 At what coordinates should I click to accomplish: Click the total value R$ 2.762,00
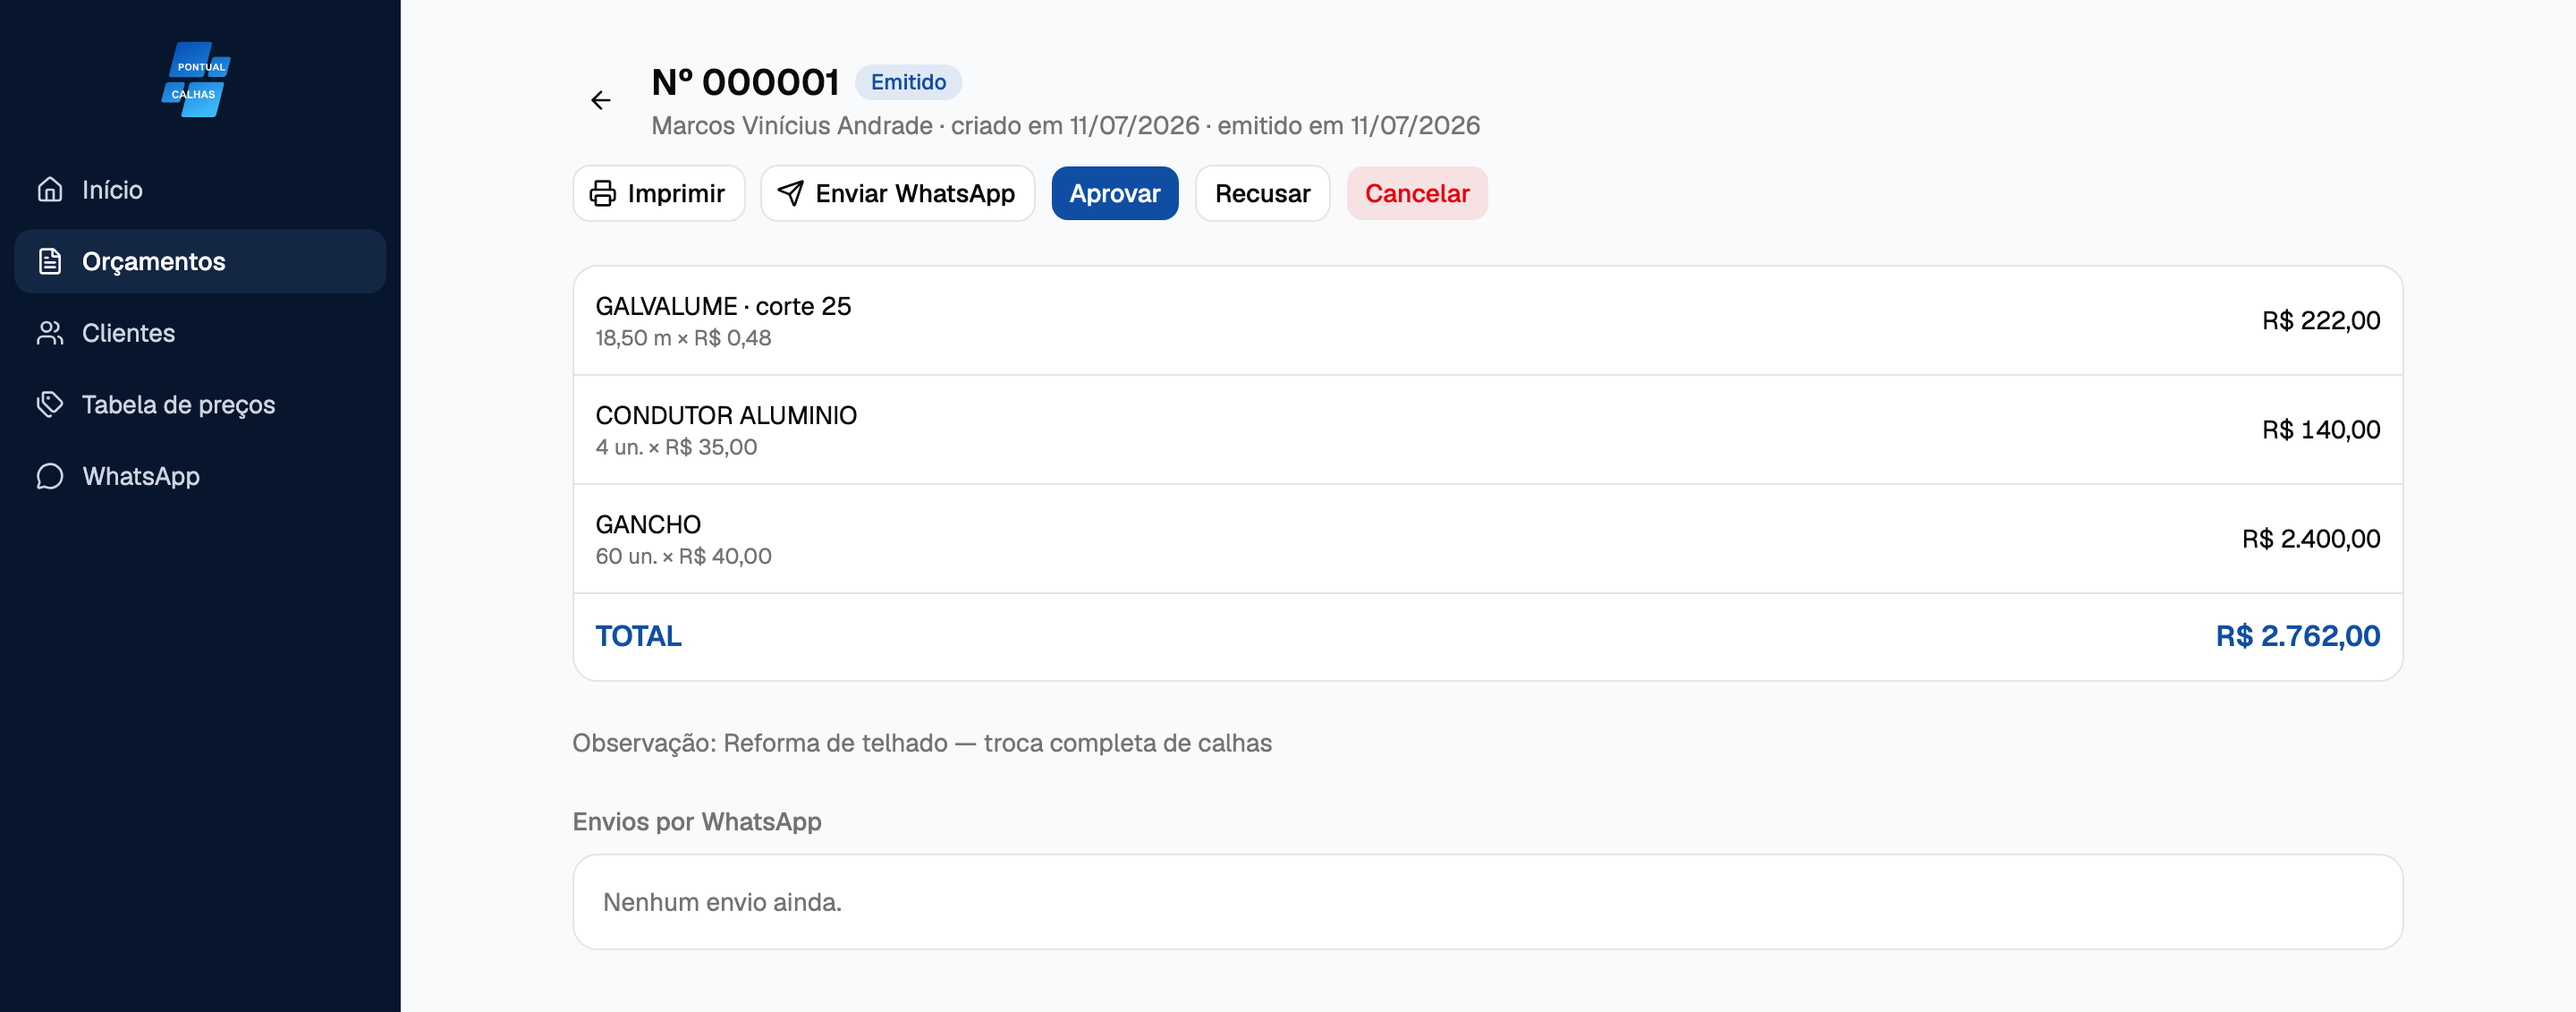[2297, 636]
